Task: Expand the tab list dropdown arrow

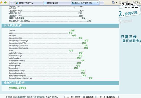Action: coord(14,3)
